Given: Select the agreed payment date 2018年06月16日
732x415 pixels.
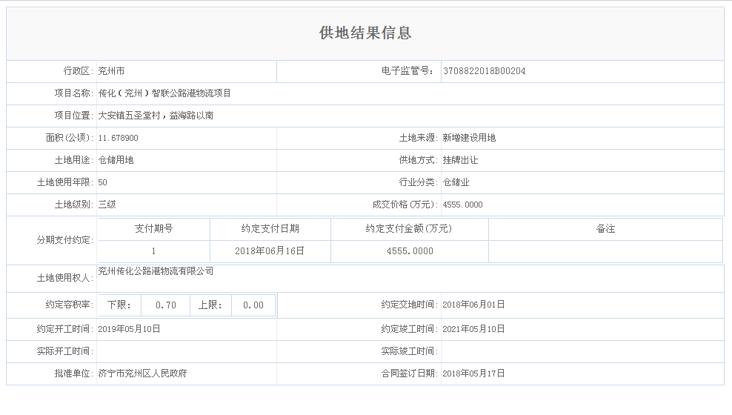Looking at the screenshot, I should [x=270, y=251].
